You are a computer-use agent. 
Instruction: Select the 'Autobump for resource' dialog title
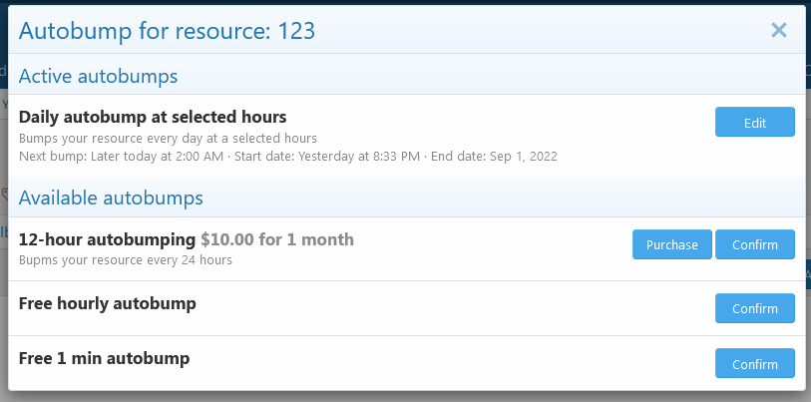167,31
